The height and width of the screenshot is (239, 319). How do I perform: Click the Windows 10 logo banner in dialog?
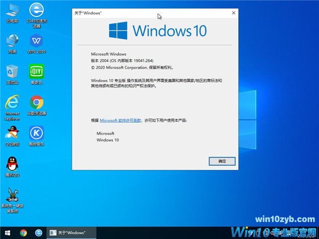[x=157, y=31]
